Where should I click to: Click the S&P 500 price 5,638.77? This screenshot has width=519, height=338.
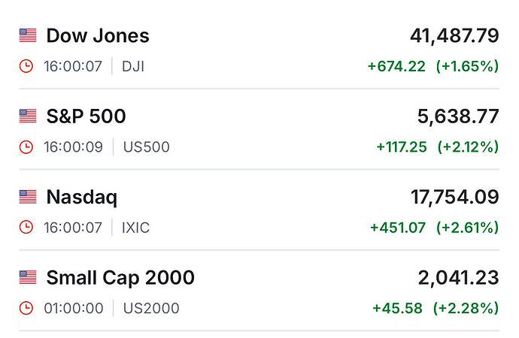[457, 116]
